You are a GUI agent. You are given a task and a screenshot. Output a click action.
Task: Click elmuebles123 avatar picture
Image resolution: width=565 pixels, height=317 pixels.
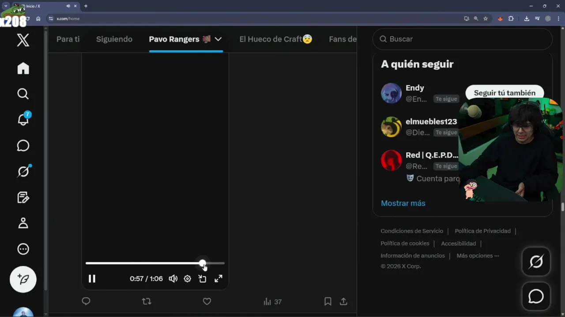391,127
